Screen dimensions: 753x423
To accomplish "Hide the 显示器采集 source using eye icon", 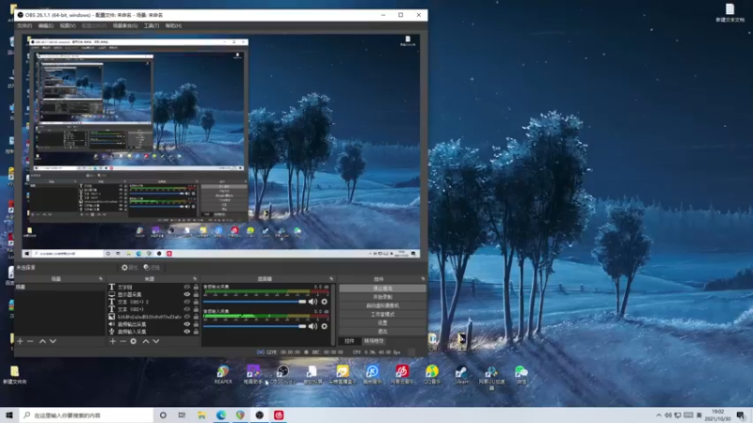I will click(186, 294).
